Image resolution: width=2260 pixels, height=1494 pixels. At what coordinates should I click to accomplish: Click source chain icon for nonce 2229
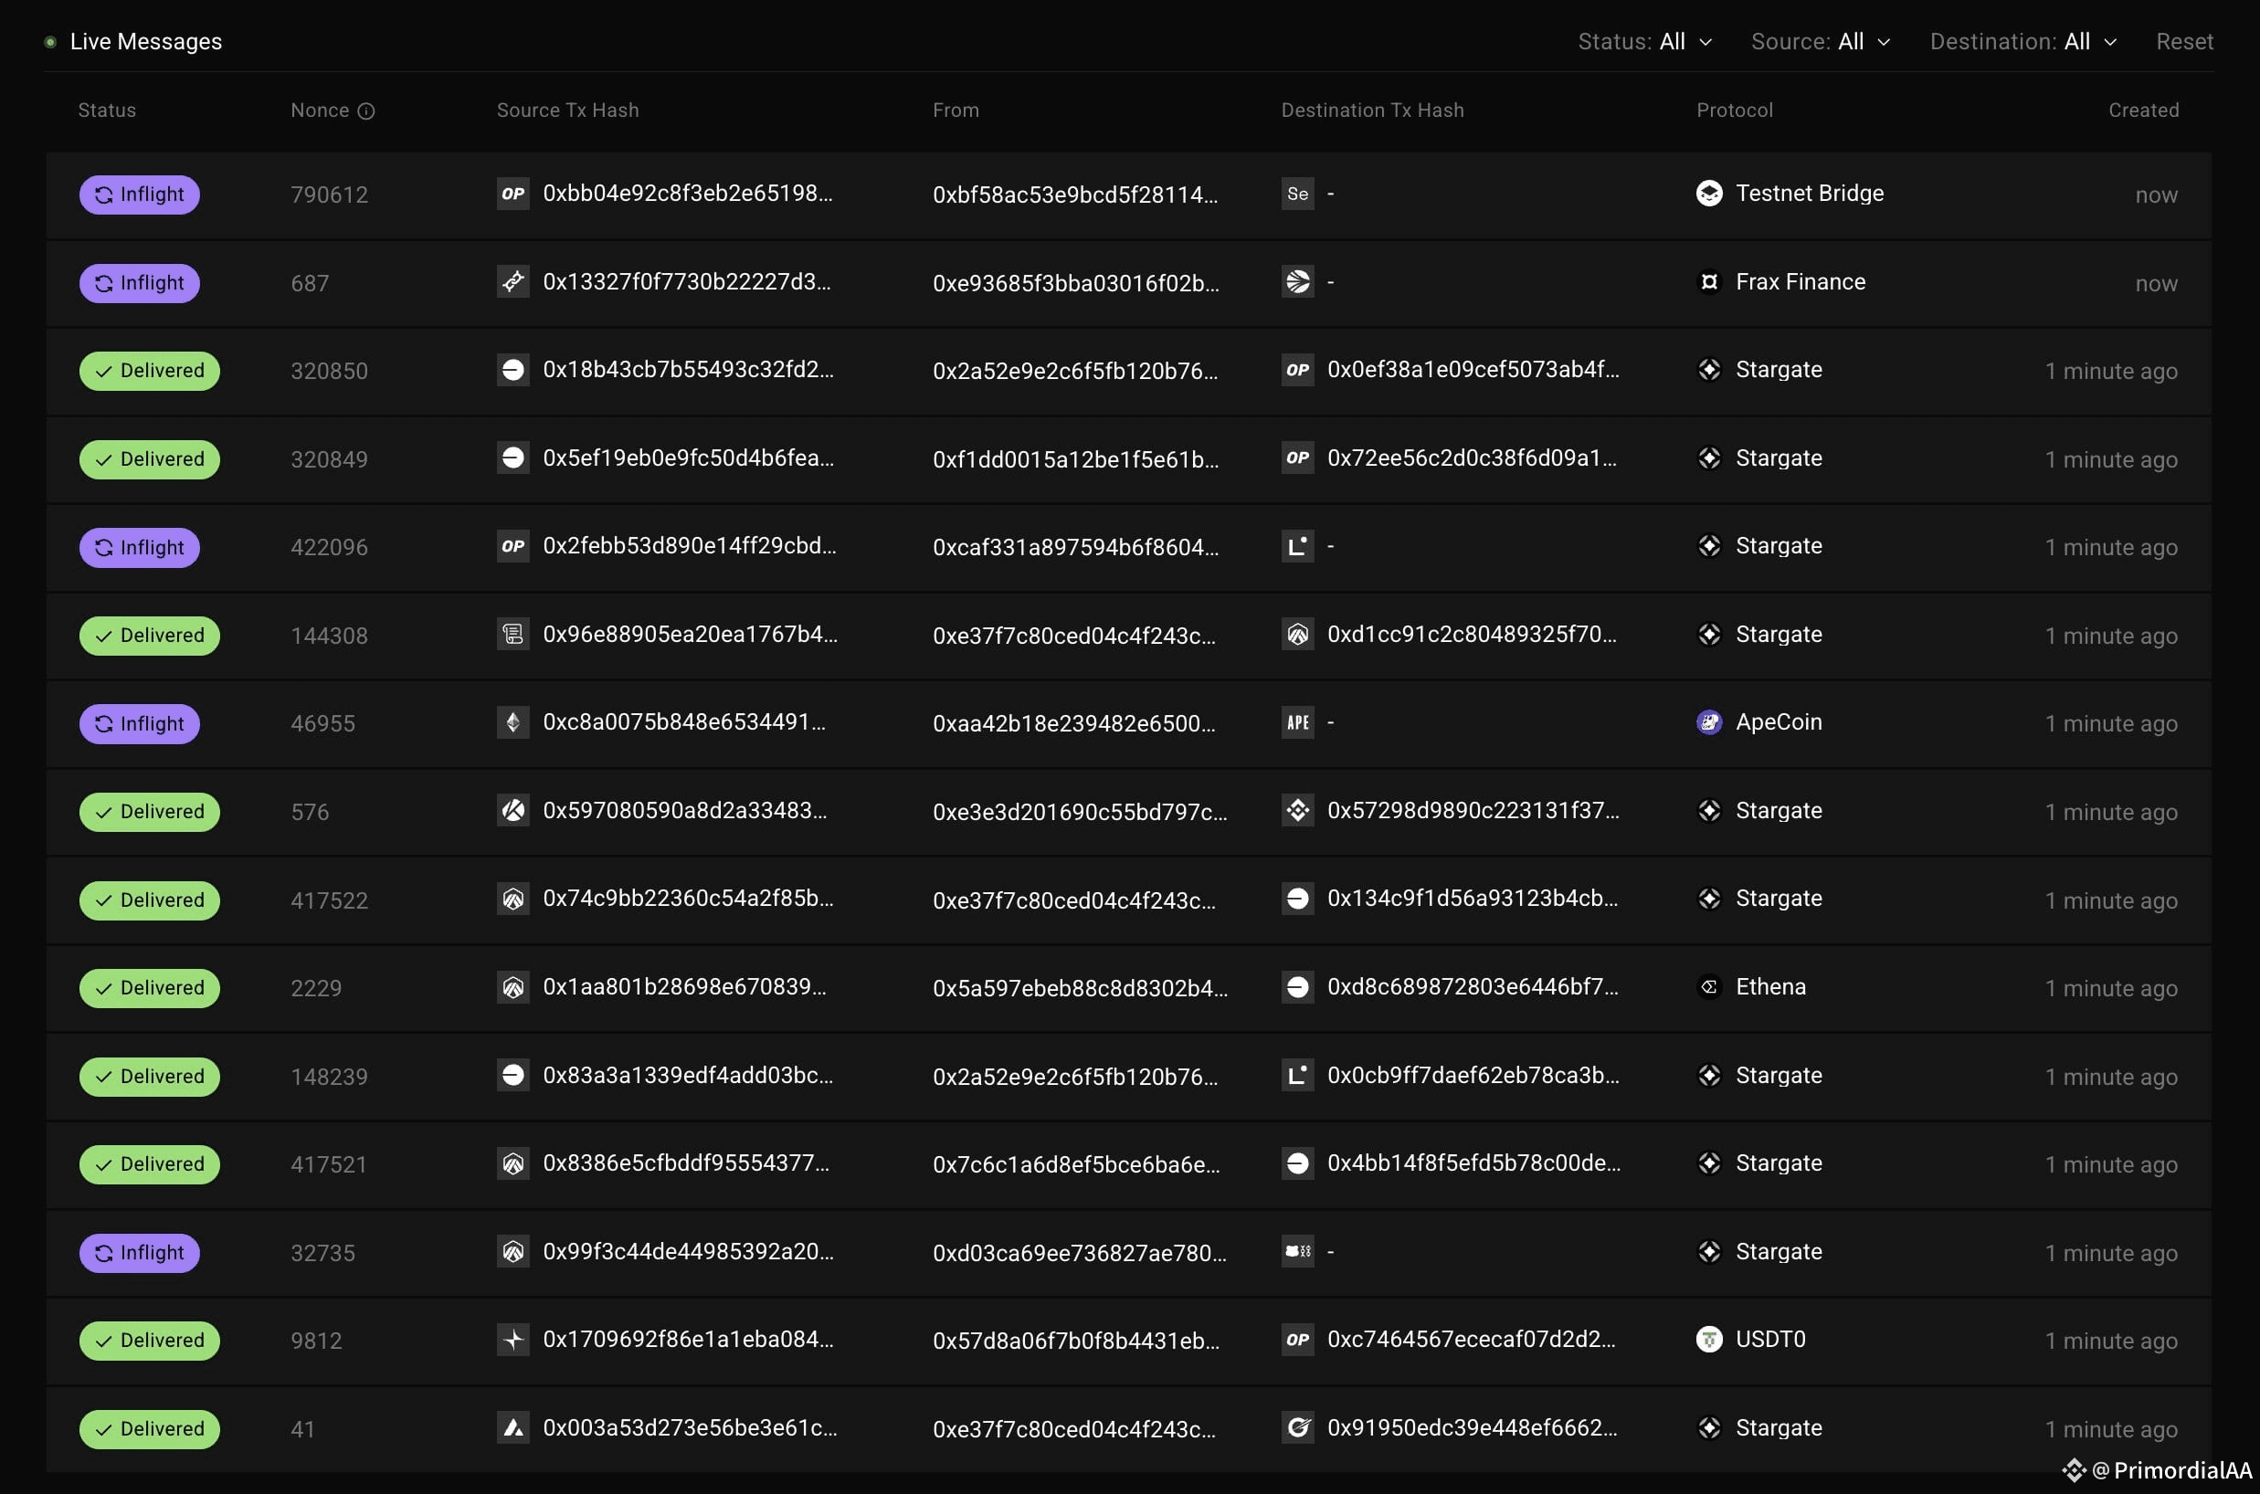pyautogui.click(x=512, y=986)
